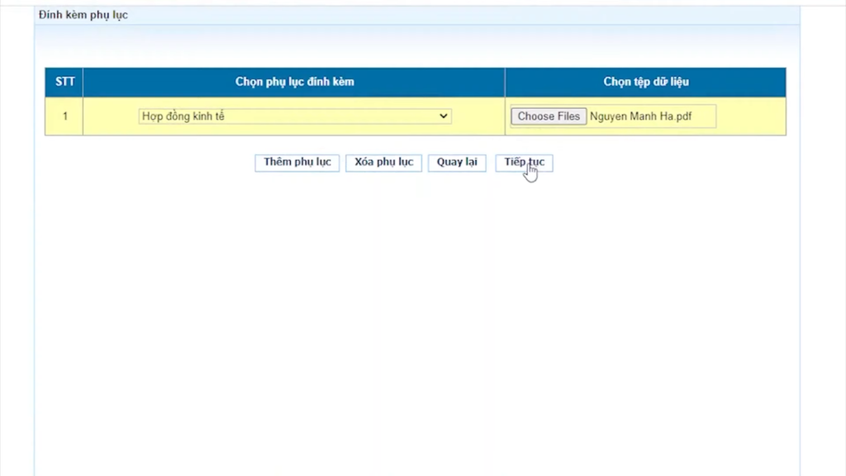Viewport: 846px width, 476px height.
Task: Click row number '1' cell
Action: (64, 116)
